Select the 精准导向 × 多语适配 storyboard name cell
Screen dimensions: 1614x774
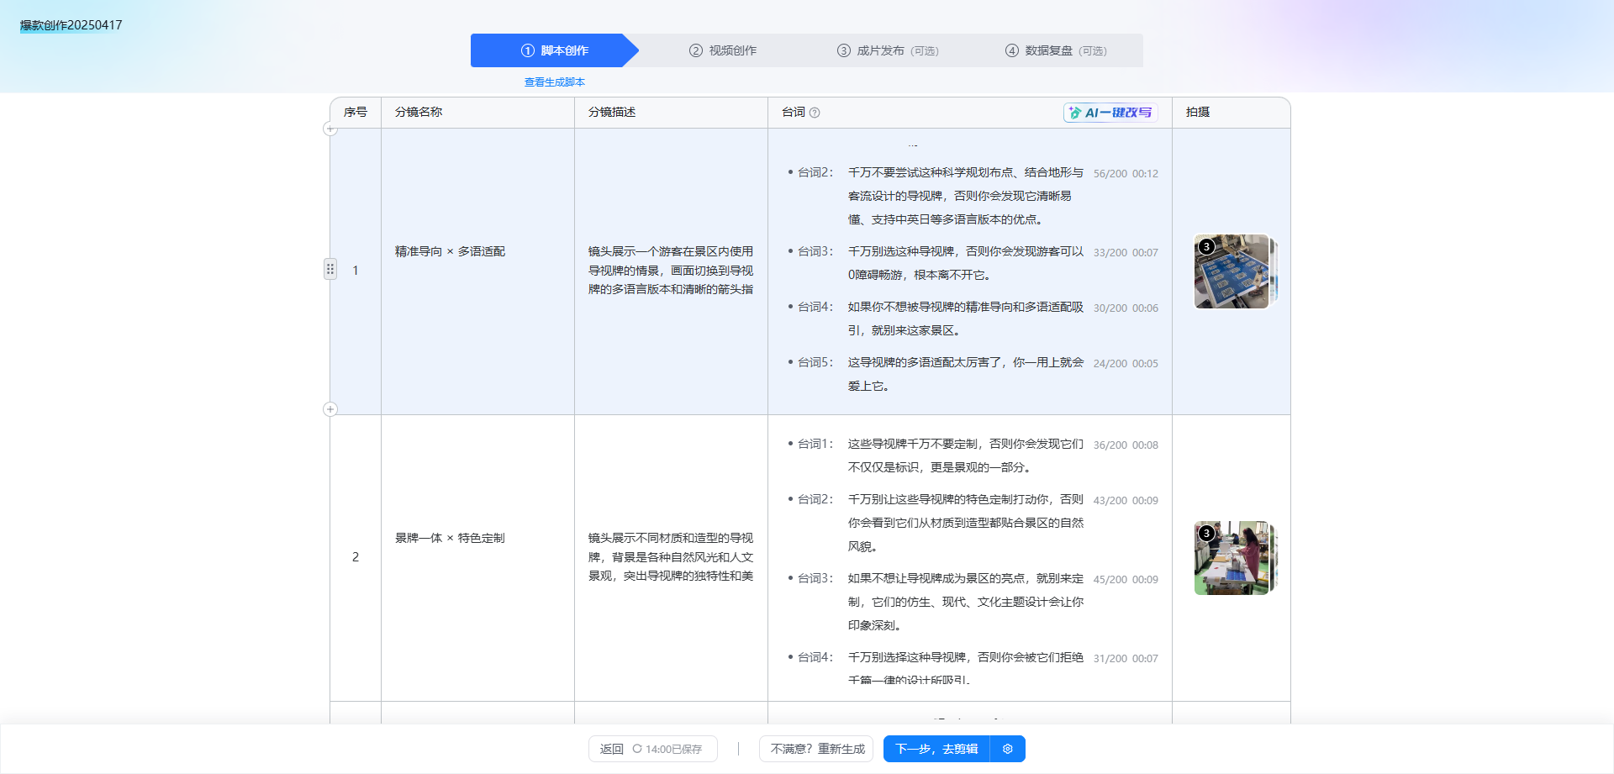[448, 250]
